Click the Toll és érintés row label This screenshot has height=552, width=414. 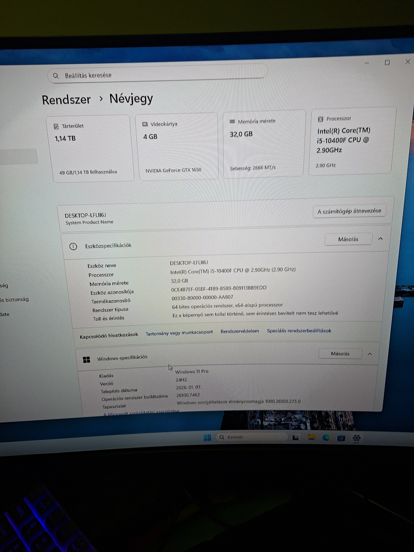point(109,319)
